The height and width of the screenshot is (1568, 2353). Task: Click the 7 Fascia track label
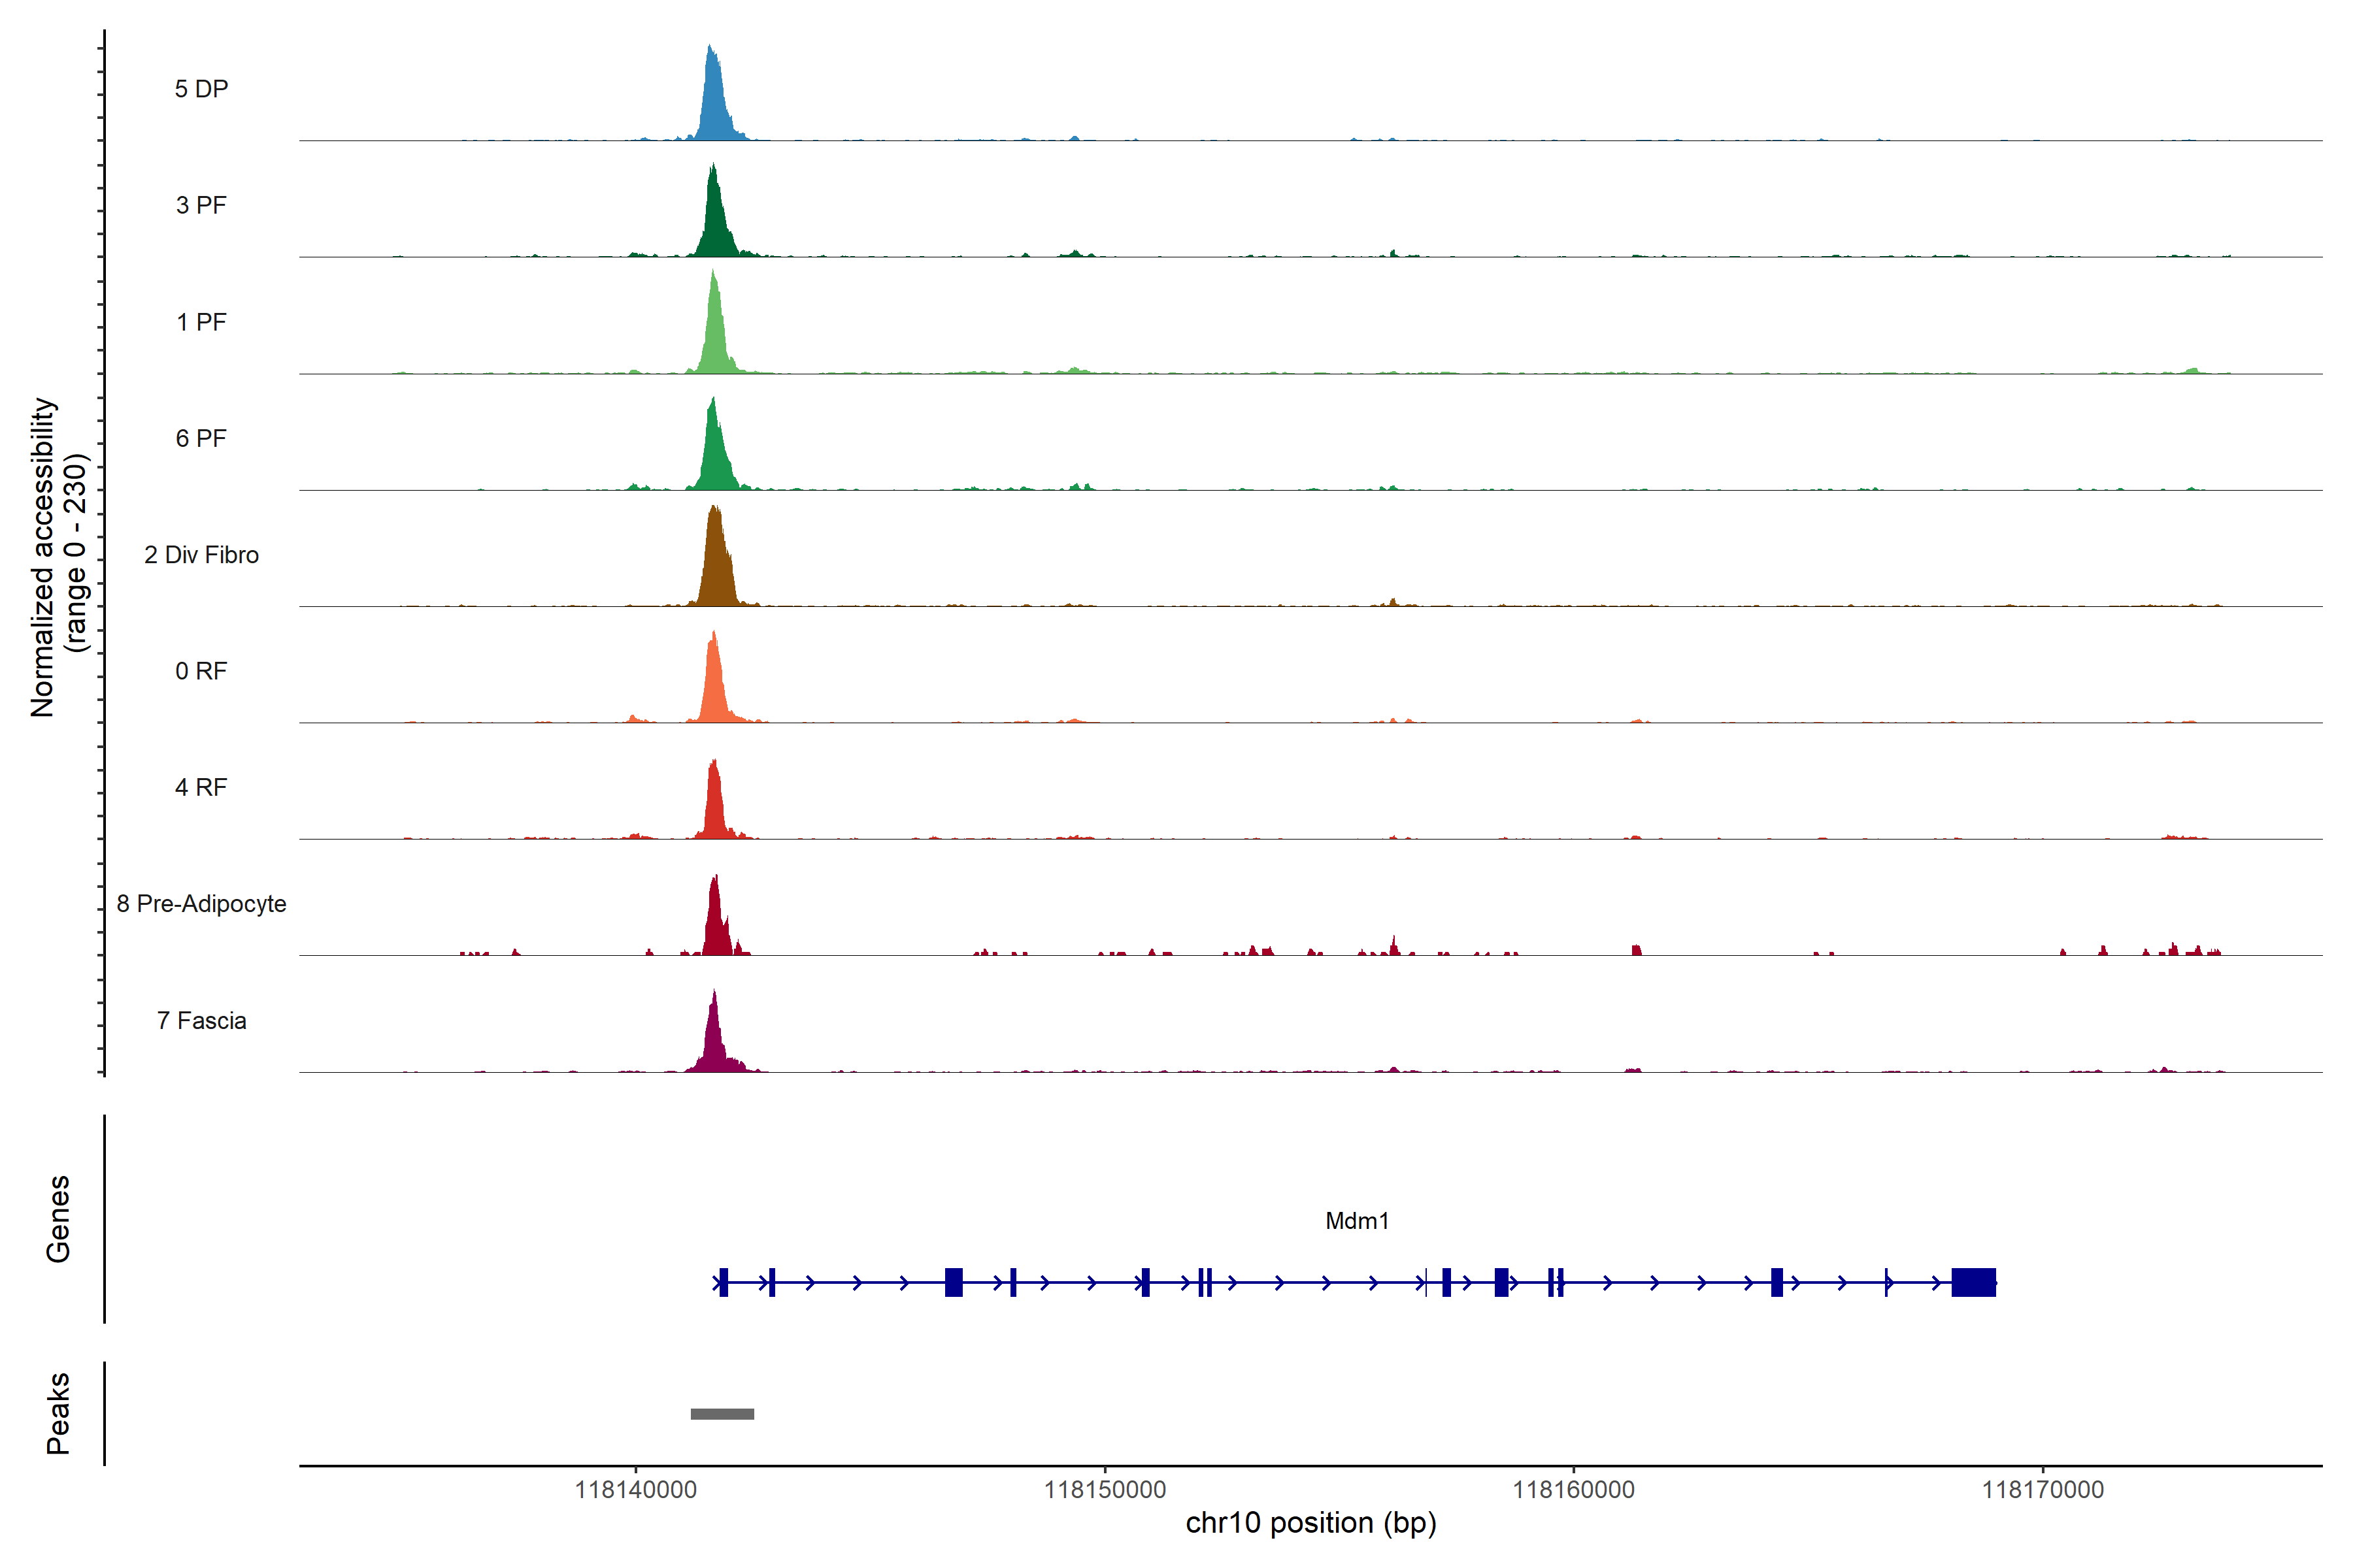201,1020
